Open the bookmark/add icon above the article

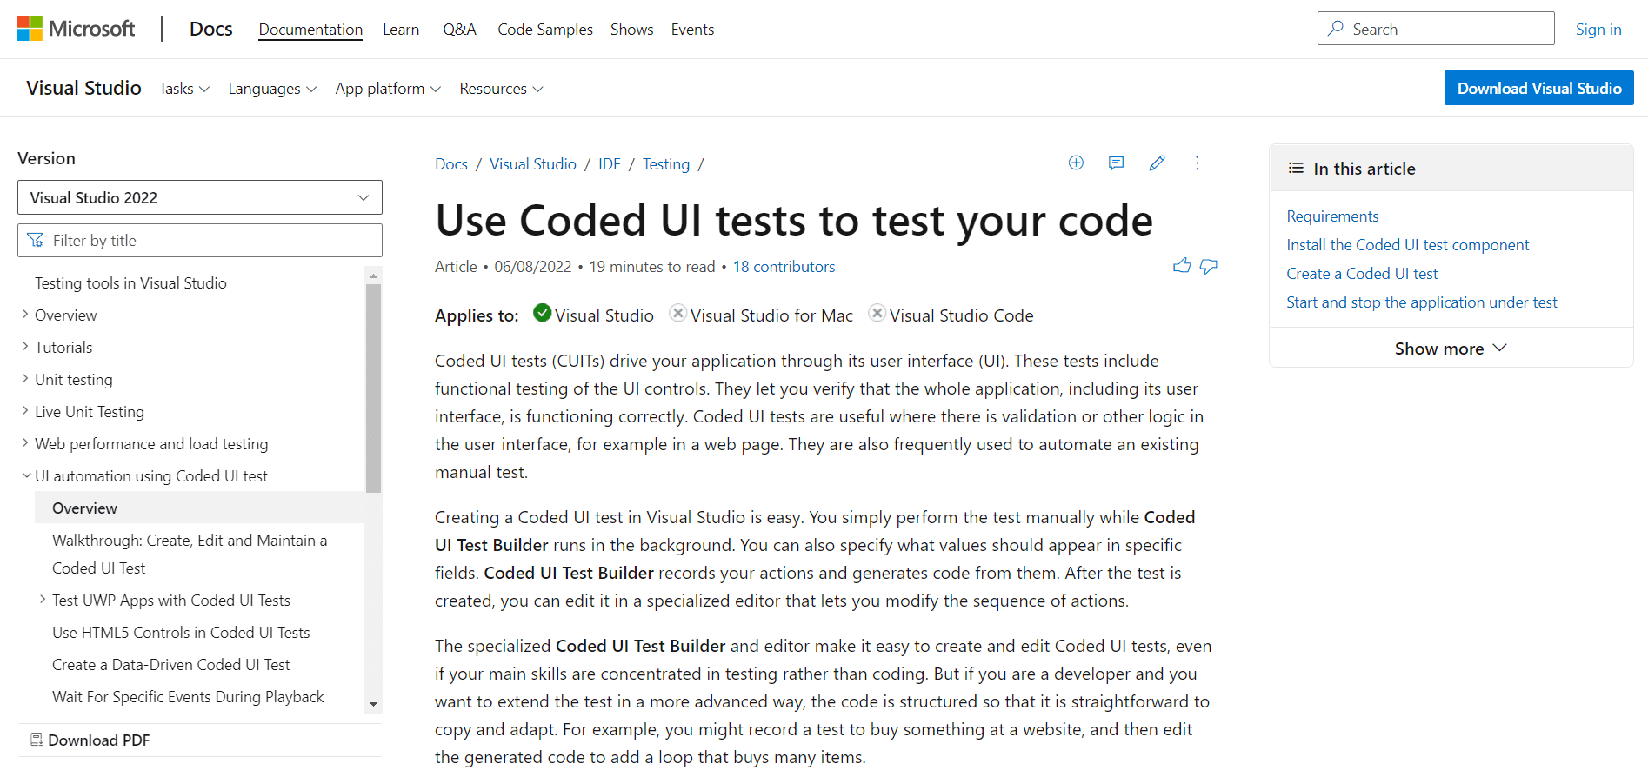(1076, 163)
